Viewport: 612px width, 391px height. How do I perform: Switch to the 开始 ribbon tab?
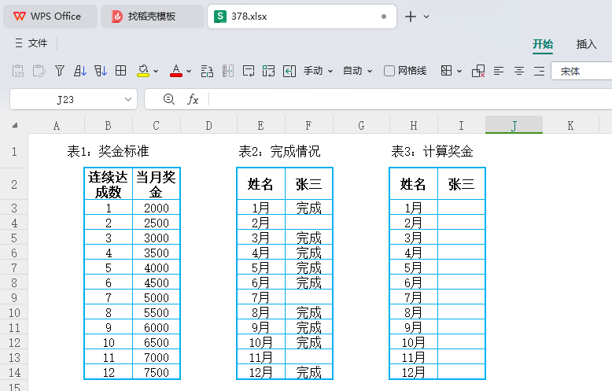coord(543,44)
